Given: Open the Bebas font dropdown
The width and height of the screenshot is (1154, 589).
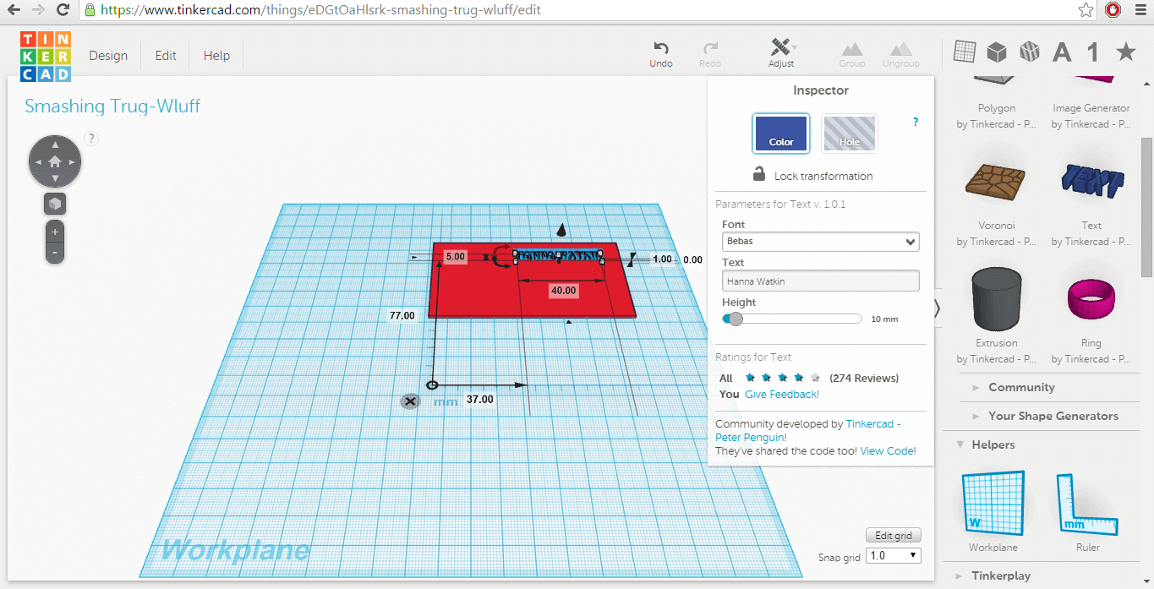Looking at the screenshot, I should 821,242.
